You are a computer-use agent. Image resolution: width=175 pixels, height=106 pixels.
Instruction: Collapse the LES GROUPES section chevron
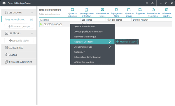click(32, 12)
